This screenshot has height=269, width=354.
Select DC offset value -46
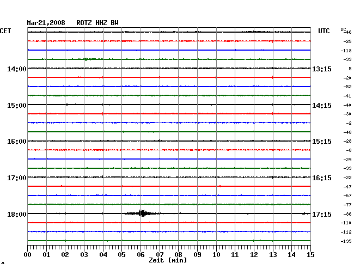click(348, 32)
